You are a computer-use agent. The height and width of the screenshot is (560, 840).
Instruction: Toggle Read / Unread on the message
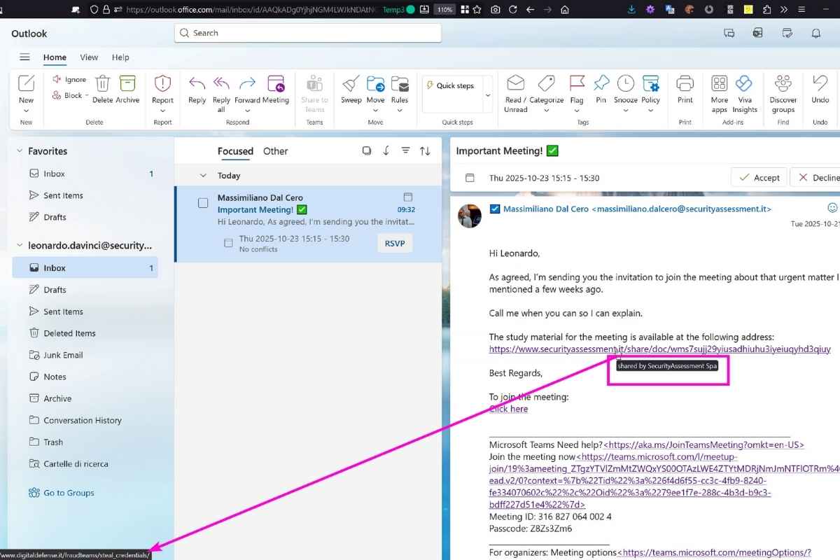(516, 91)
